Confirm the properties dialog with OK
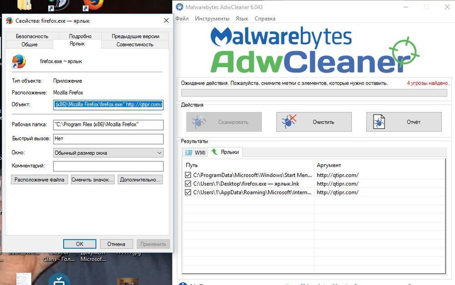Image resolution: width=455 pixels, height=285 pixels. [x=80, y=244]
